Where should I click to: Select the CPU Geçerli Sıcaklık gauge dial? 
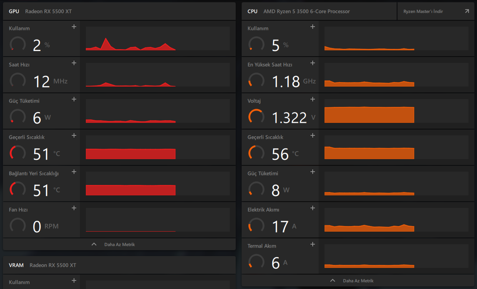point(256,153)
